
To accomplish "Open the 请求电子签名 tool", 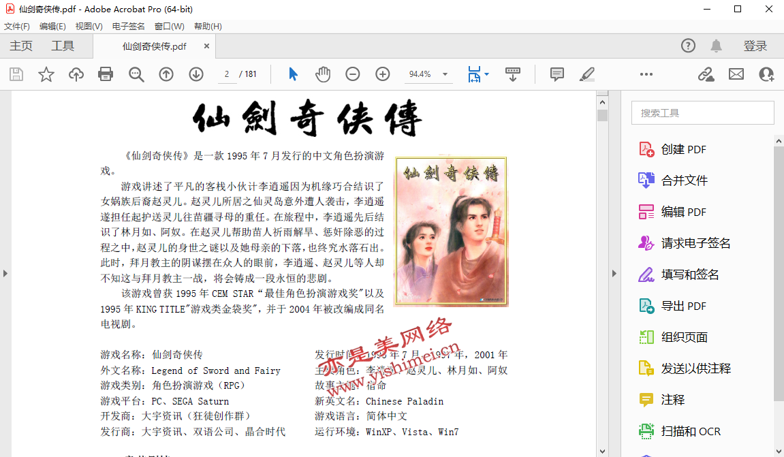I will coord(685,243).
